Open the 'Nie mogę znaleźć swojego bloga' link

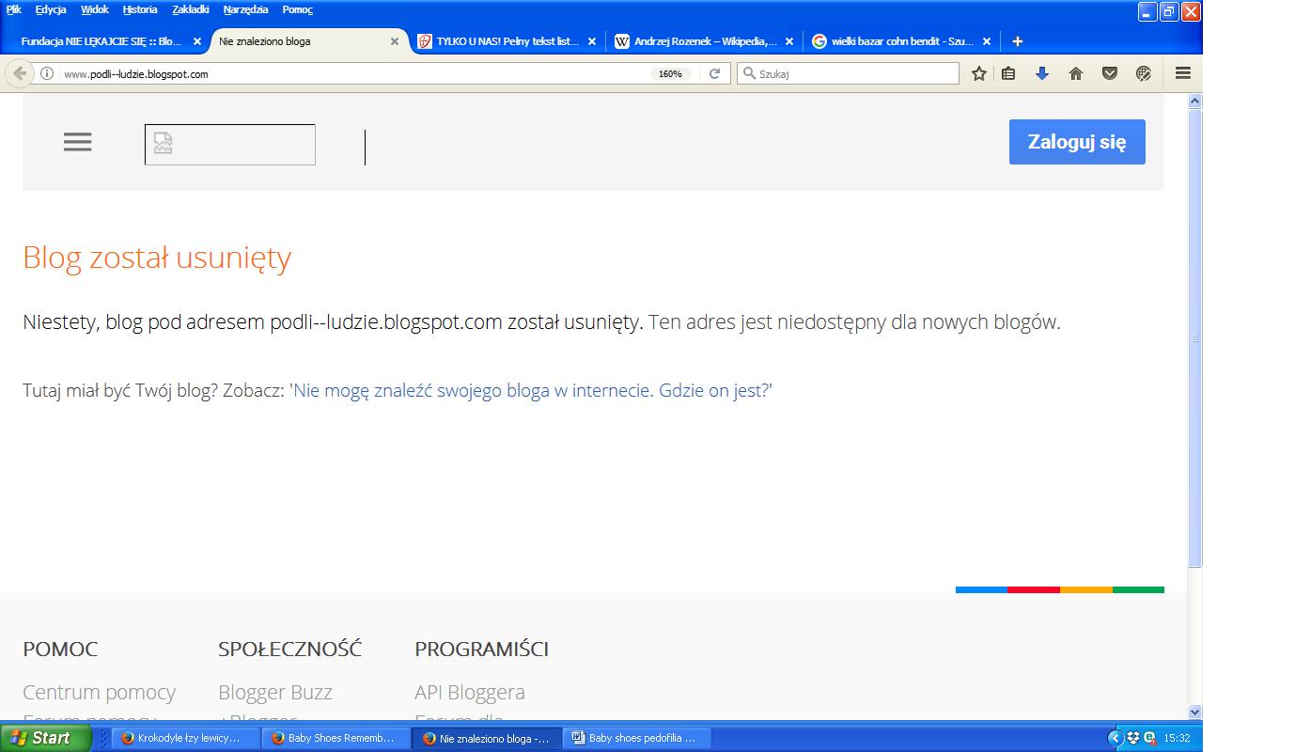click(x=532, y=390)
